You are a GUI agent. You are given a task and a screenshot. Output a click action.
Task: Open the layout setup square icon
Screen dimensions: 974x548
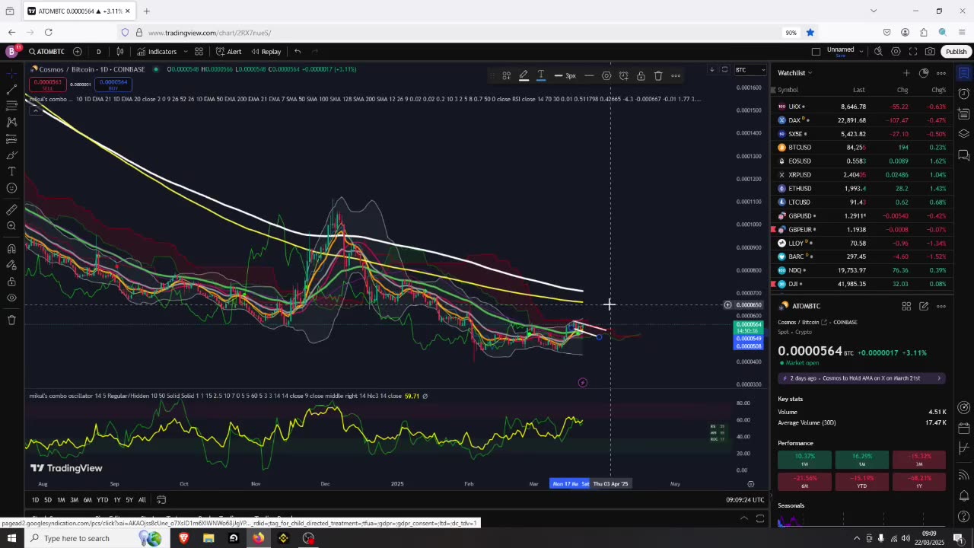pyautogui.click(x=816, y=52)
